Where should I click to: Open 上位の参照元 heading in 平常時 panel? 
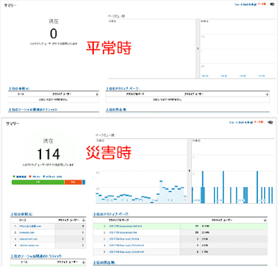tap(19, 88)
